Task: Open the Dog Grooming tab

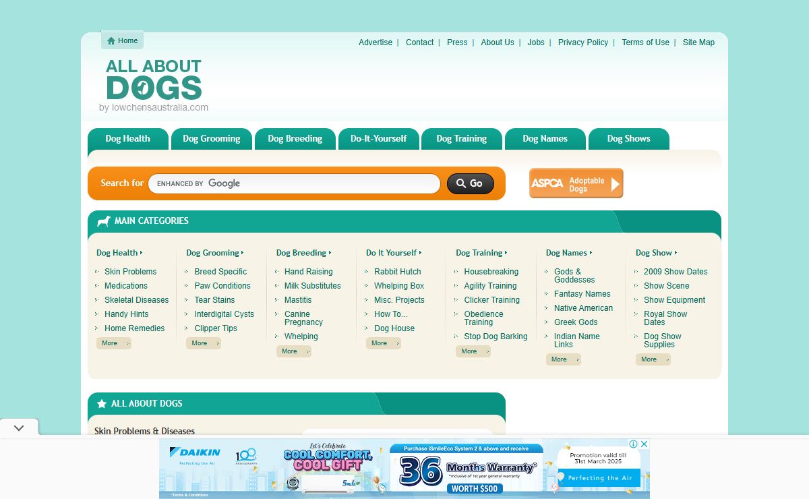Action: coord(212,139)
